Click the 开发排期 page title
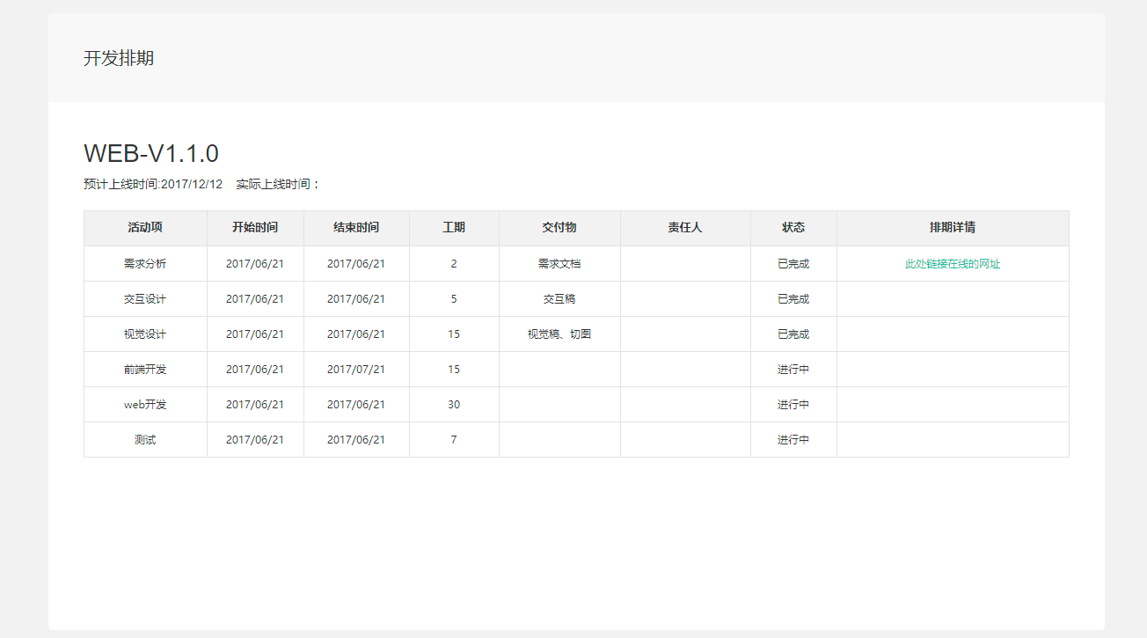The height and width of the screenshot is (638, 1147). (119, 58)
